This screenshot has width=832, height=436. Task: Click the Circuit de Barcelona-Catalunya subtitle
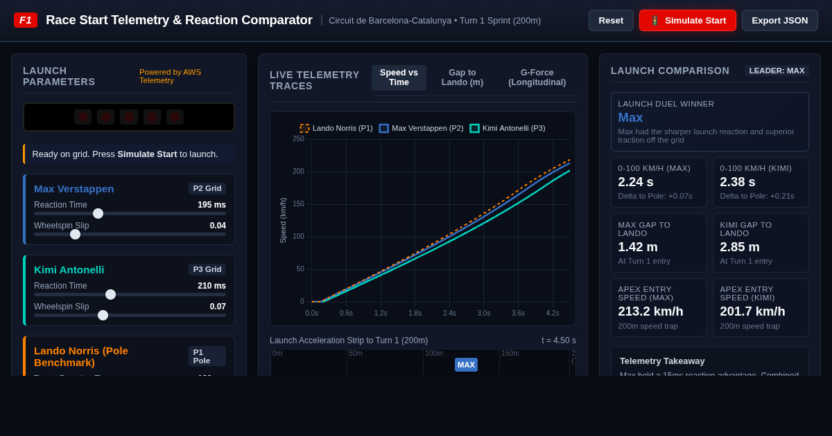click(x=435, y=21)
